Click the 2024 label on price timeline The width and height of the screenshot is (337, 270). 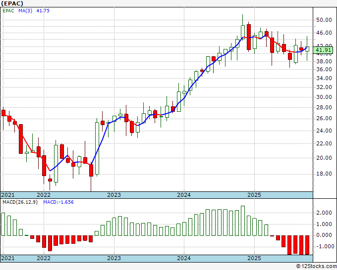click(x=184, y=195)
